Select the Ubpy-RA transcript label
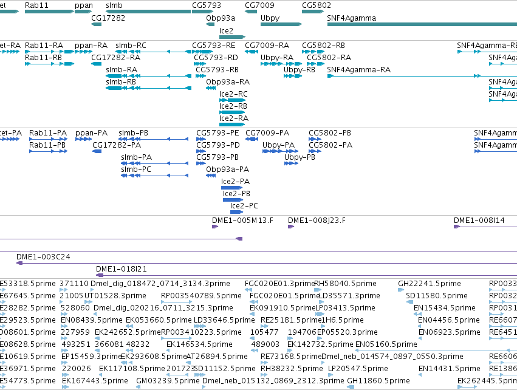Viewport: 517px width, 390px height. pos(277,58)
